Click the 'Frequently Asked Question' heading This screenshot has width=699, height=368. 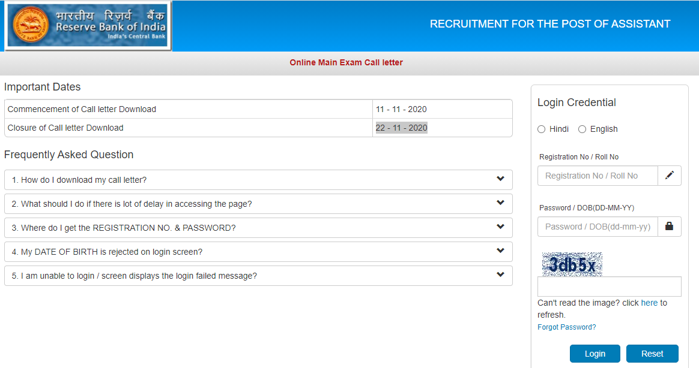click(68, 155)
